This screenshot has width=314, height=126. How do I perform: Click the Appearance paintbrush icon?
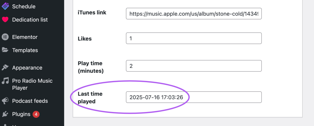pyautogui.click(x=5, y=68)
